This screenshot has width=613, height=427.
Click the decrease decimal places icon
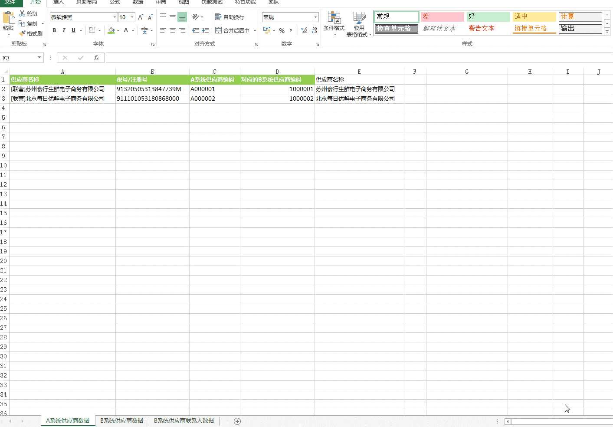[314, 30]
